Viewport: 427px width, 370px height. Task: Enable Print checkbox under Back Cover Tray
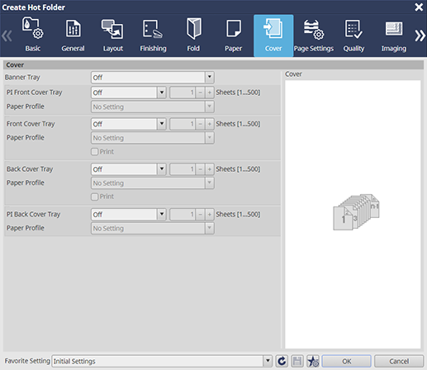[94, 197]
